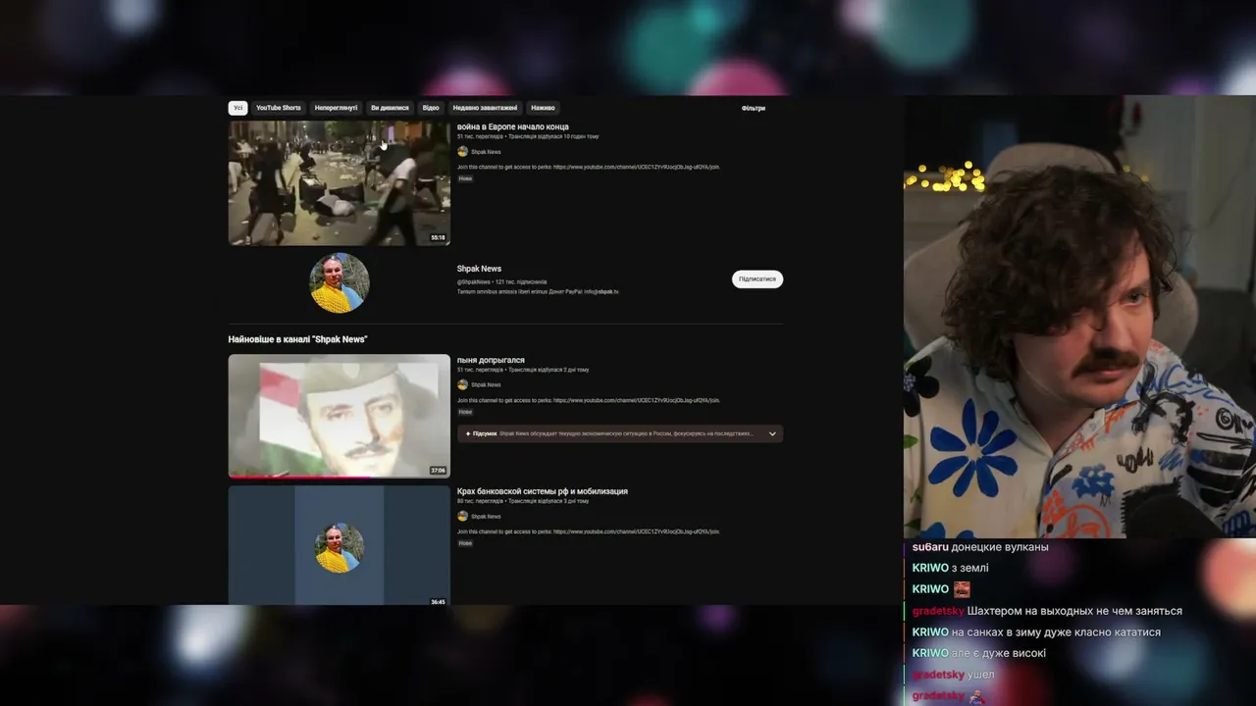Click 'Shpak News' name under 'Крах банковской системы' video
Viewport: 1256px width, 706px height.
coord(486,517)
